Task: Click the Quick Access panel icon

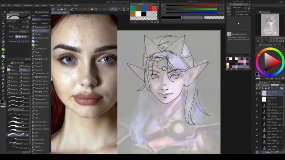Action: [x=36, y=12]
